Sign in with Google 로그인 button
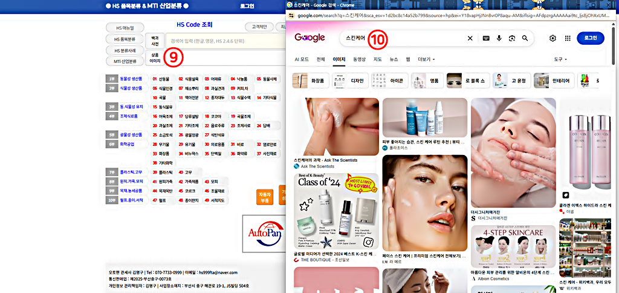This screenshot has height=293, width=619. tap(590, 38)
